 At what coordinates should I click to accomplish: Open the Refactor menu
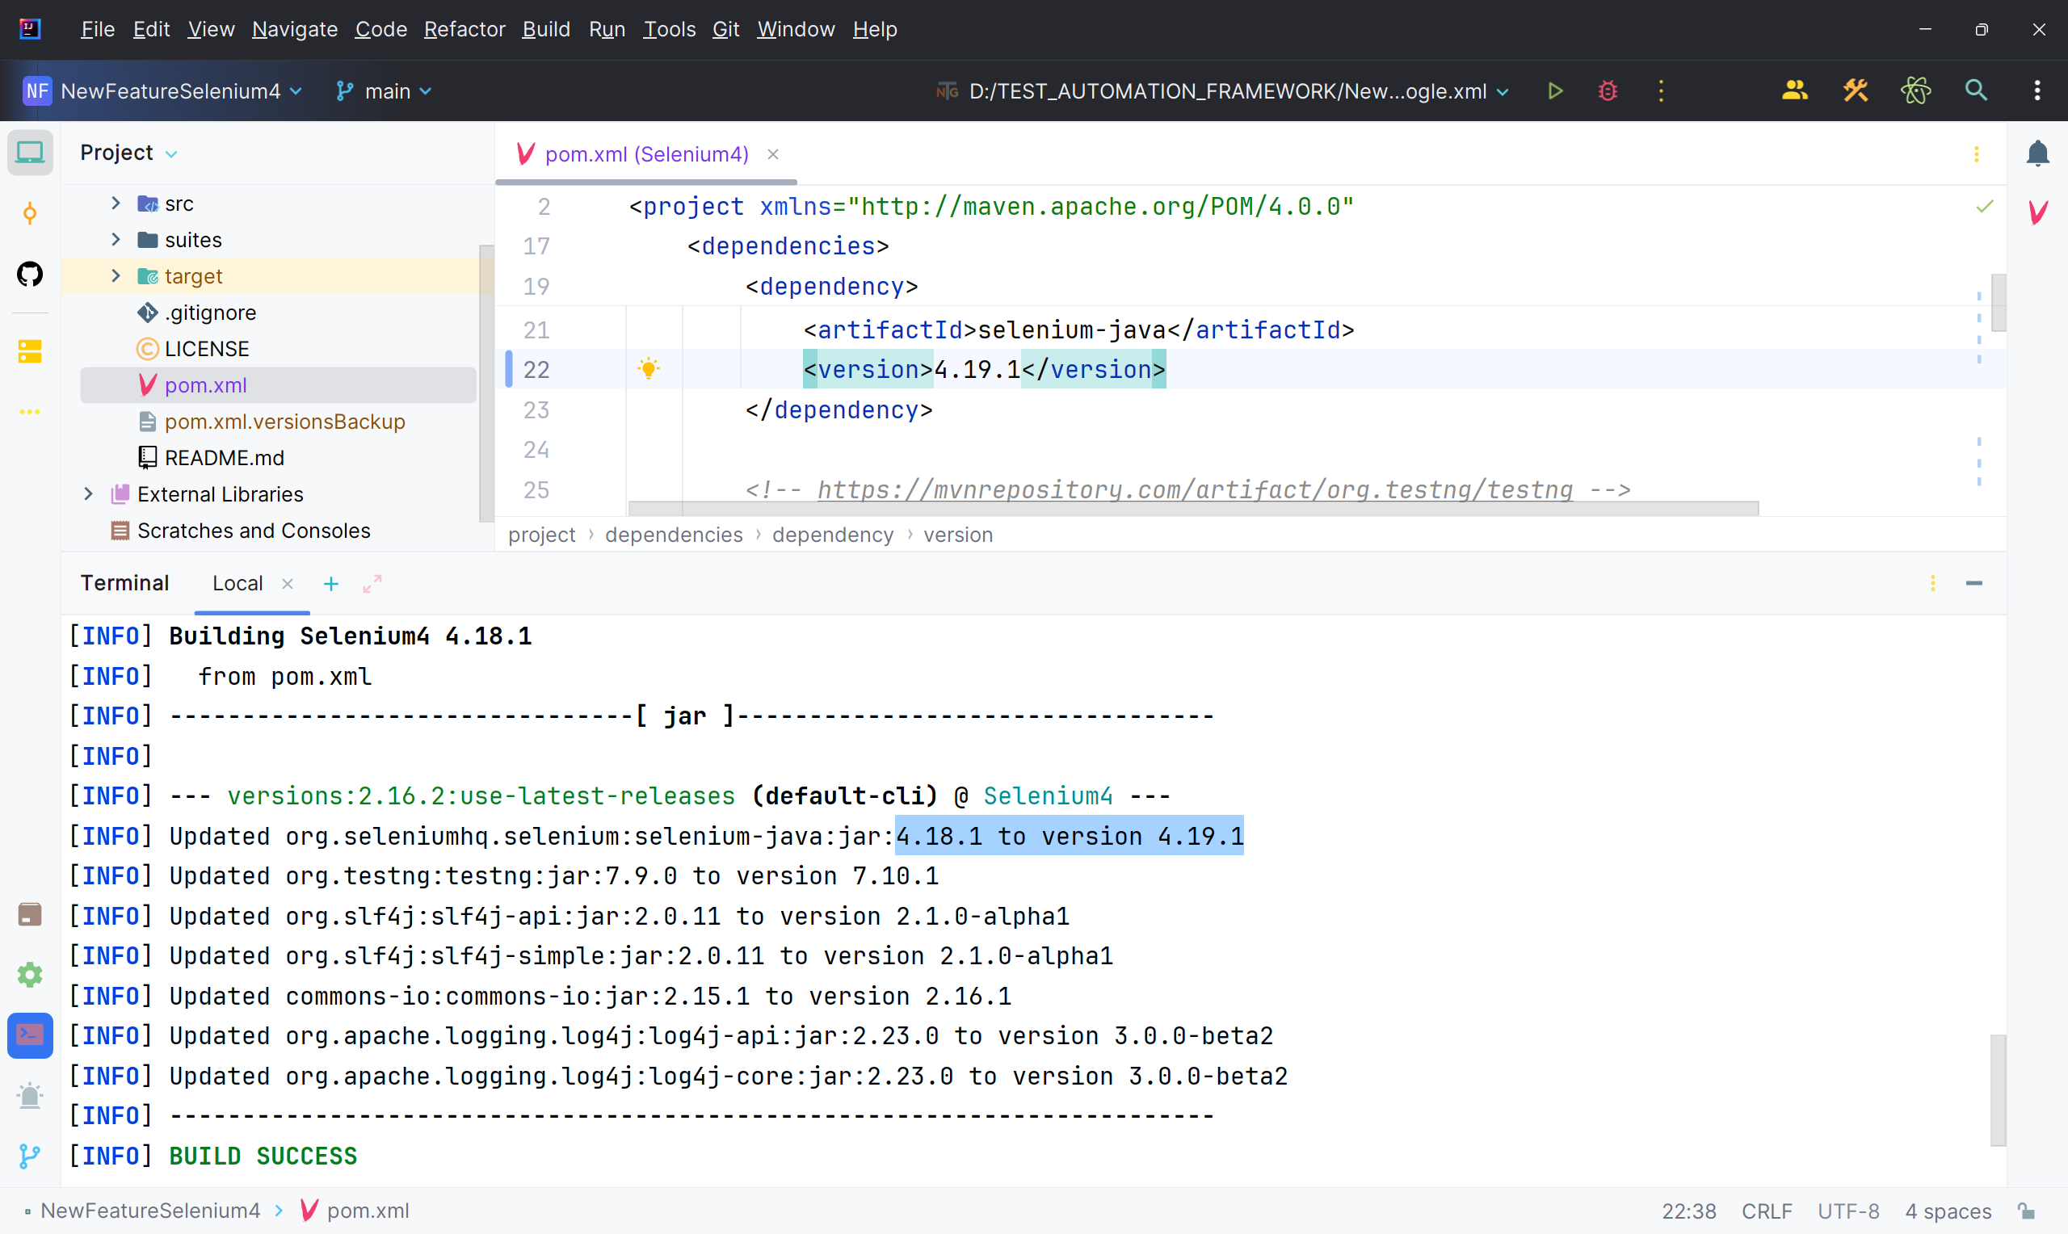(x=464, y=29)
